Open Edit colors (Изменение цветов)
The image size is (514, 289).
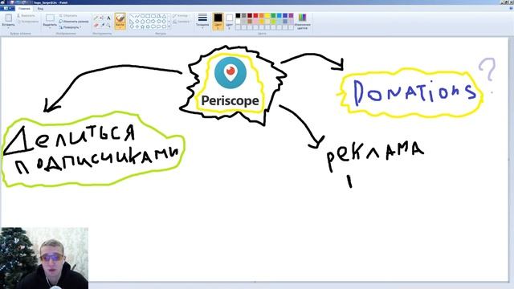(x=302, y=22)
